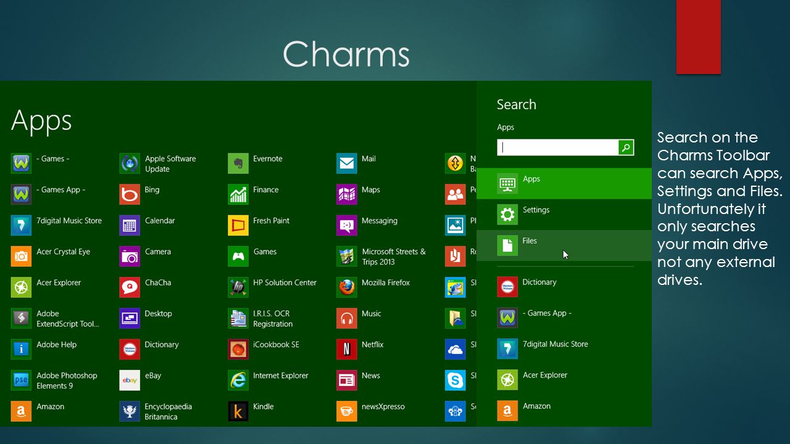Launch the newsXpresso app
The height and width of the screenshot is (444, 790).
[x=371, y=411]
